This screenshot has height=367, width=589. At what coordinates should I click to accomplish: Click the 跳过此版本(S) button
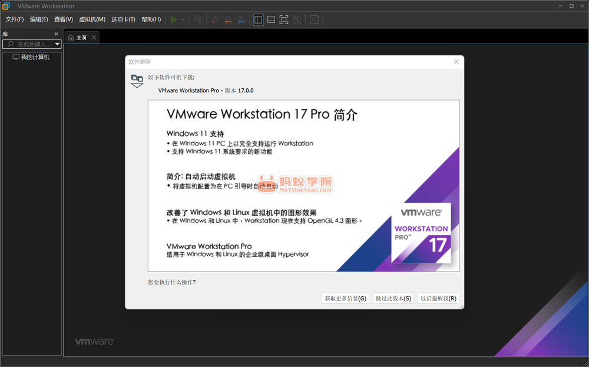pos(393,298)
